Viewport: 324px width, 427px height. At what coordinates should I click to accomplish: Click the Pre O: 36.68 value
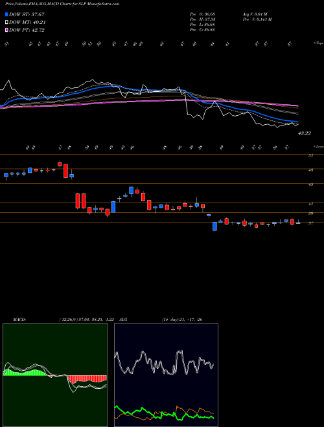coord(202,14)
